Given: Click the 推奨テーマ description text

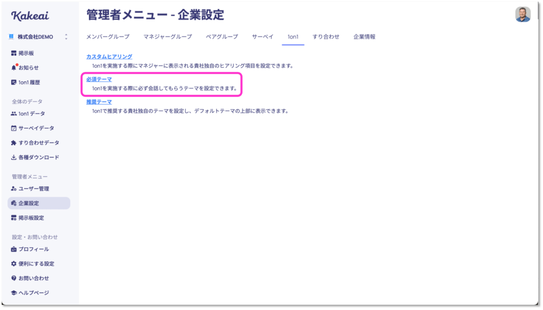Looking at the screenshot, I should (190, 111).
